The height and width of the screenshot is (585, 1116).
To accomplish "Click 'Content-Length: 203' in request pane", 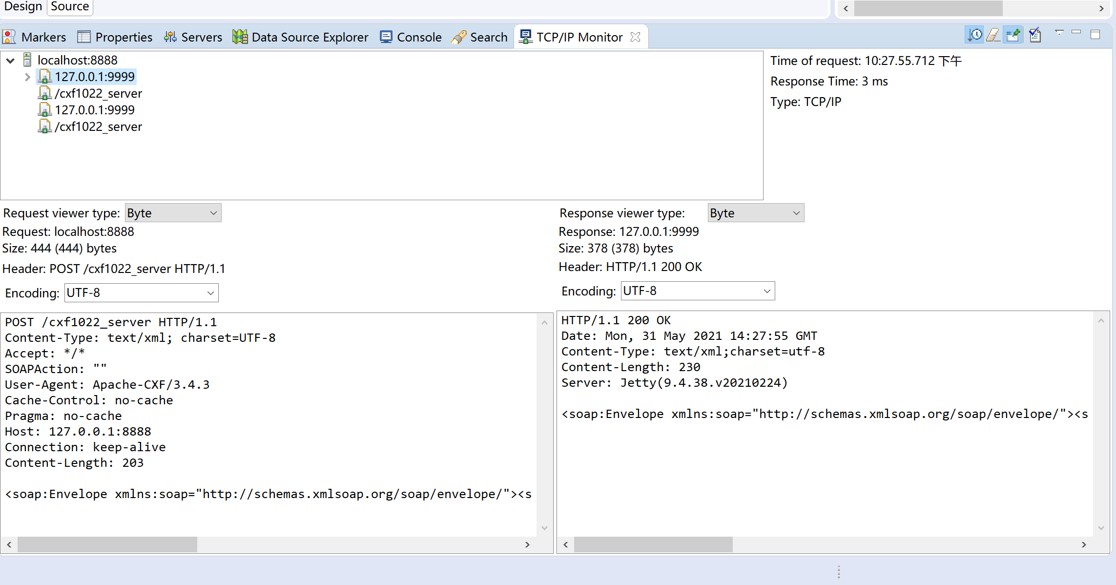I will click(74, 463).
